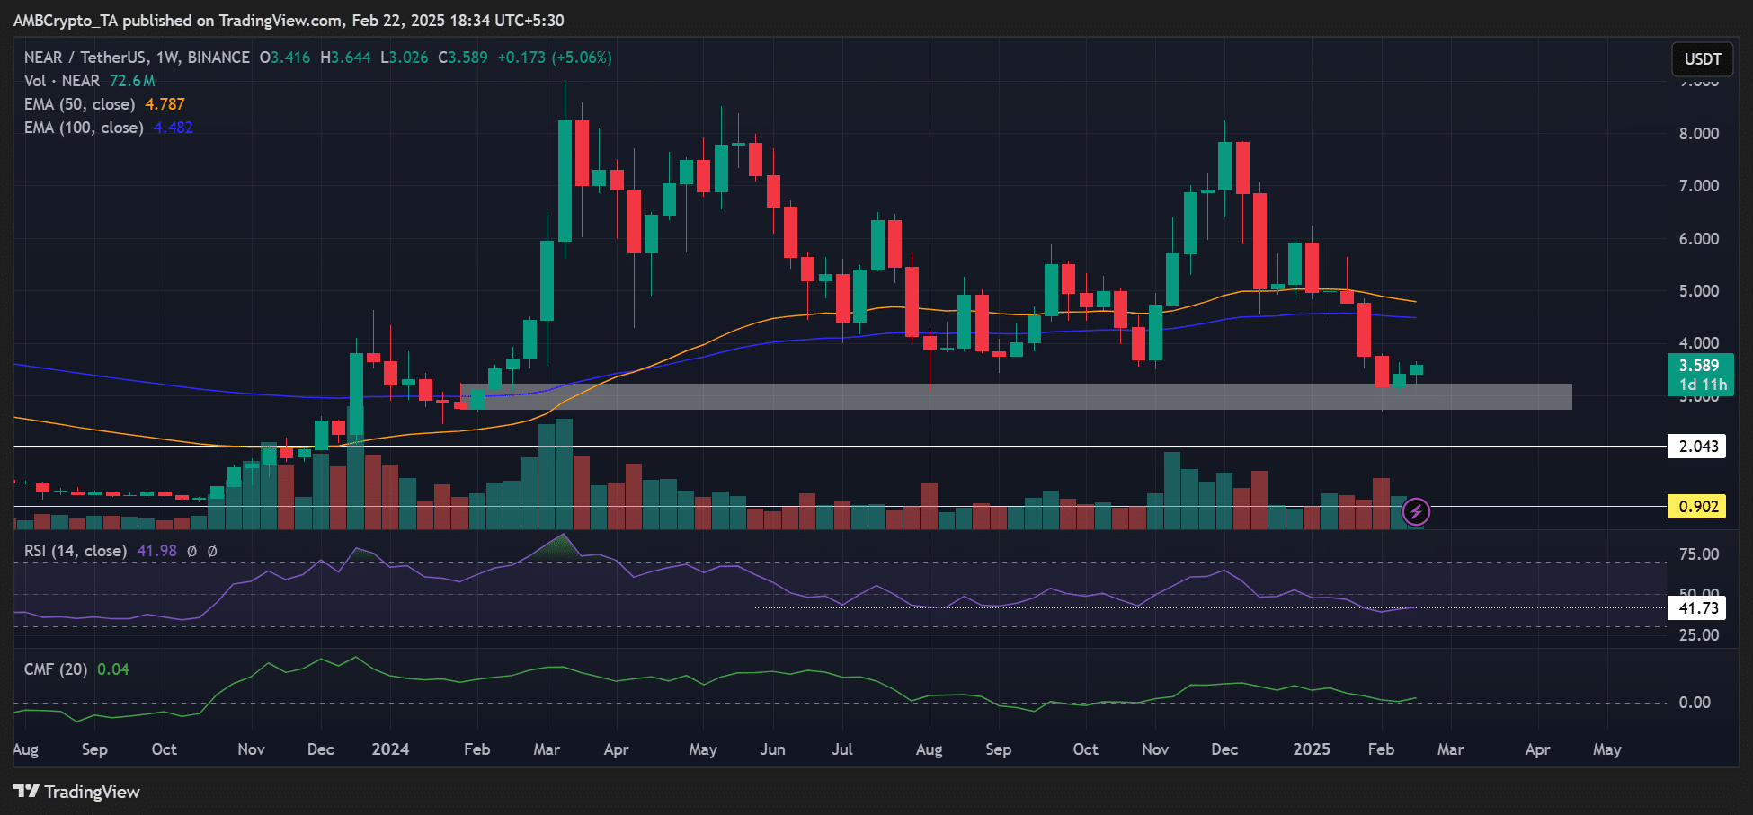Click the CMF (20) indicator label

56,669
